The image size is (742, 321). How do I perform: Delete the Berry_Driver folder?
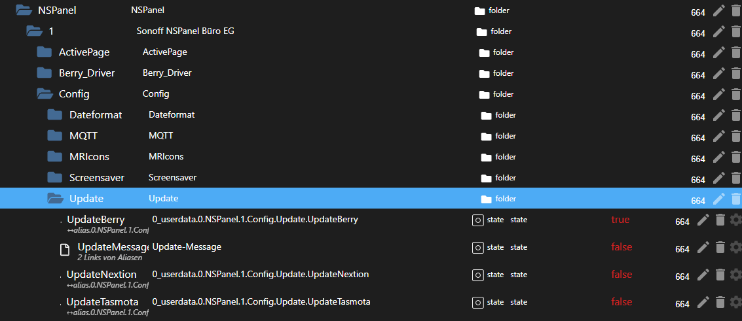[x=735, y=73]
